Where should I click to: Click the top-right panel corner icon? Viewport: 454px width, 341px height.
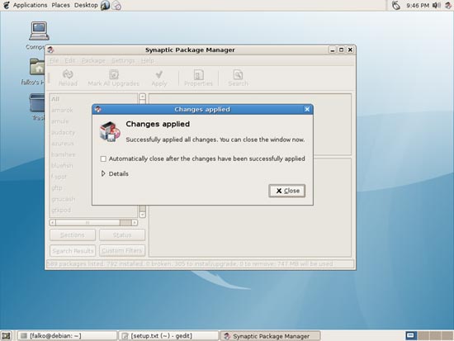(448, 5)
